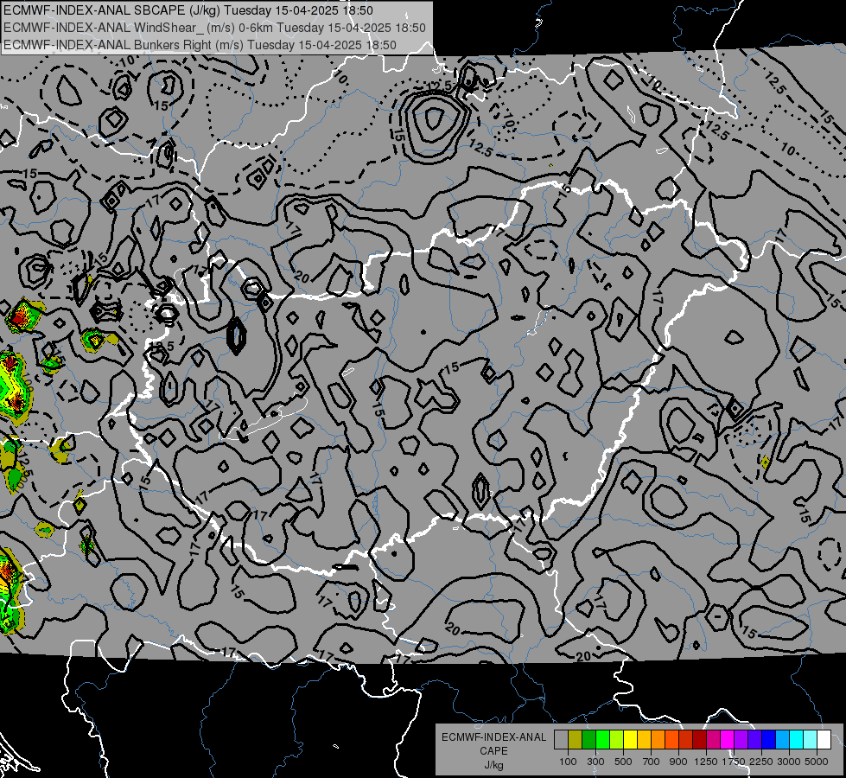The image size is (846, 778).
Task: Click the deep pink swatch after 1250
Action: [x=713, y=740]
